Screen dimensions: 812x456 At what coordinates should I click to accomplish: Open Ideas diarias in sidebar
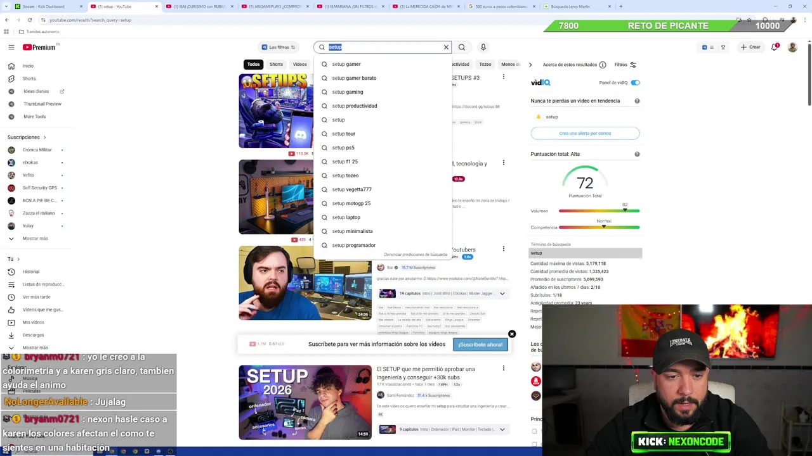36,91
